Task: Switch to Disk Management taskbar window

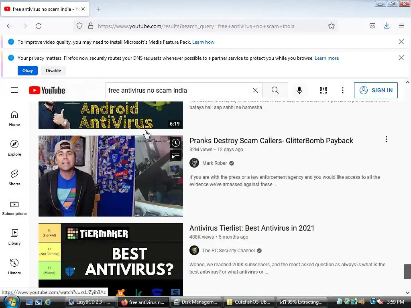Action: [x=196, y=302]
